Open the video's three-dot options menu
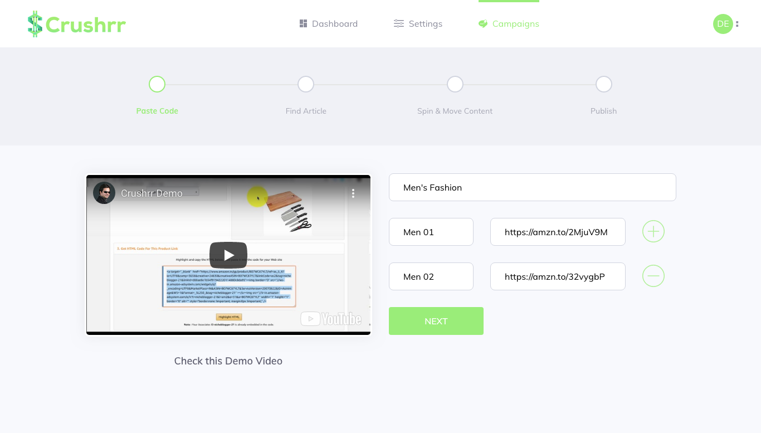Image resolution: width=761 pixels, height=433 pixels. click(x=353, y=193)
